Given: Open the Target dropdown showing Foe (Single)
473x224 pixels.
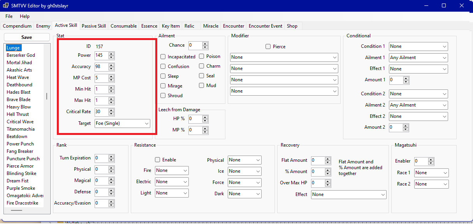Looking at the screenshot, I should (x=122, y=123).
